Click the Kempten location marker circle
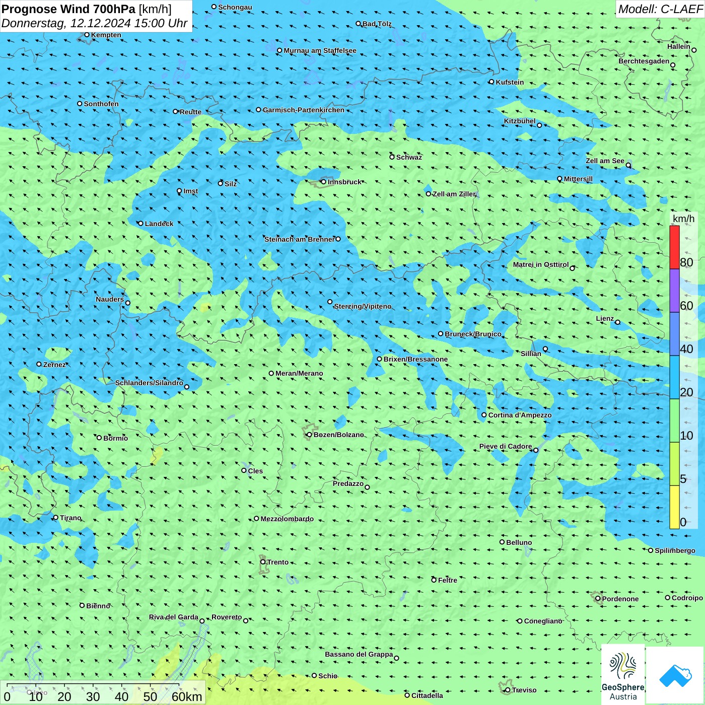705x705 pixels. pyautogui.click(x=87, y=35)
